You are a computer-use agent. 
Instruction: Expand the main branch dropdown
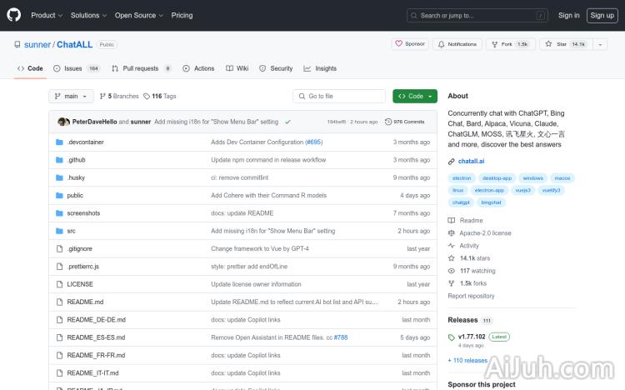point(72,96)
